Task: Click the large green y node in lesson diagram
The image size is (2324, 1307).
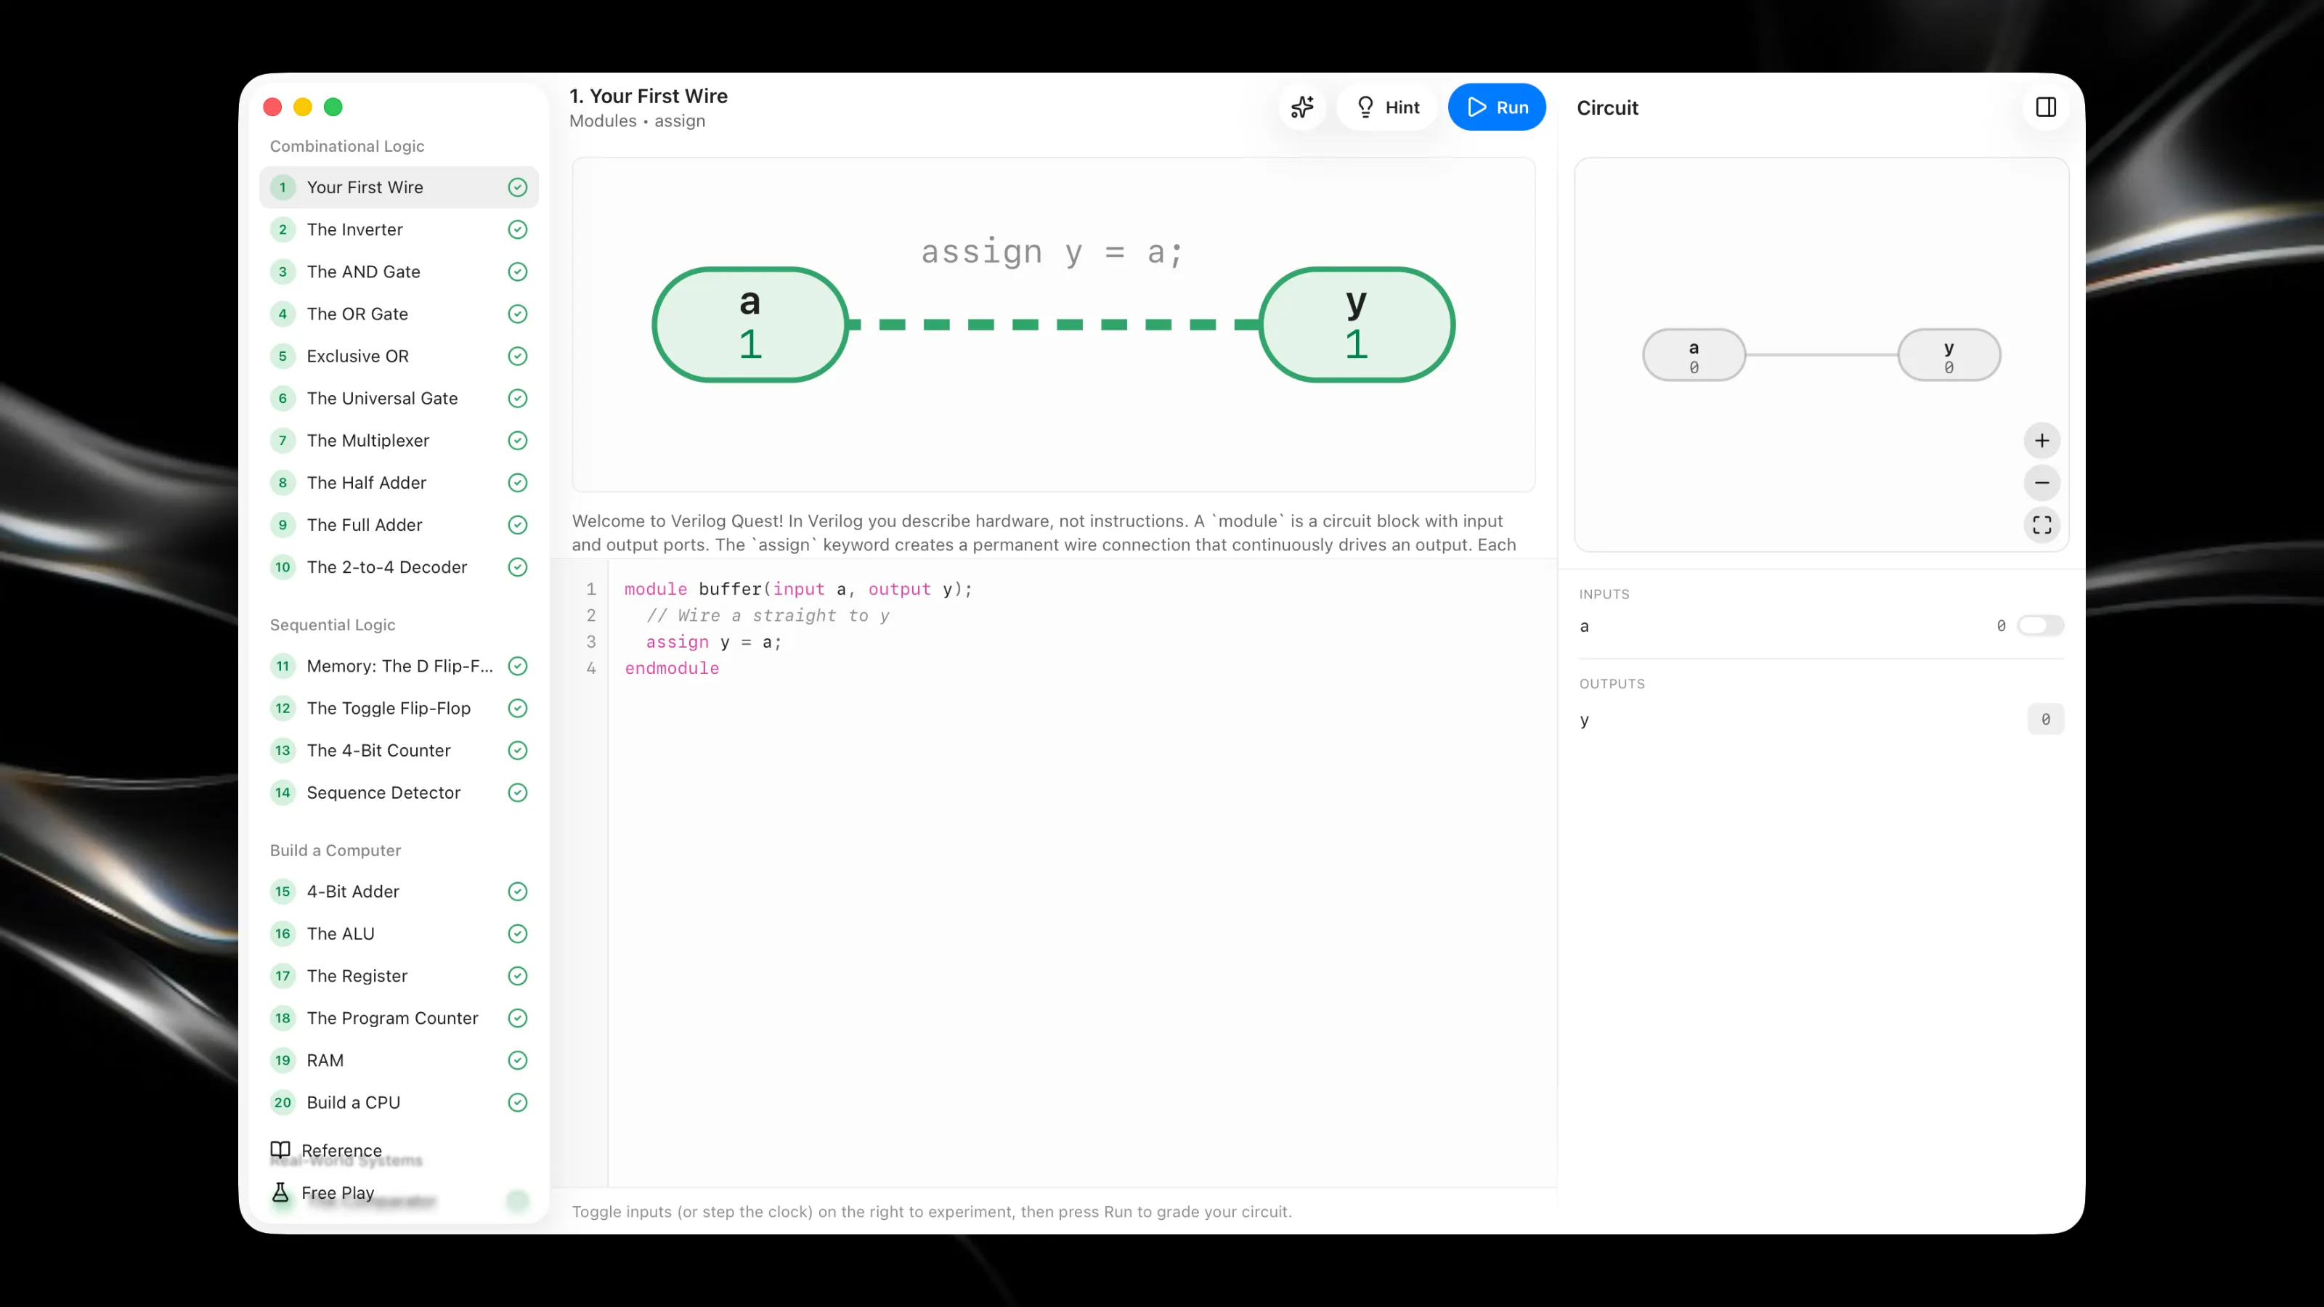Action: [1356, 325]
